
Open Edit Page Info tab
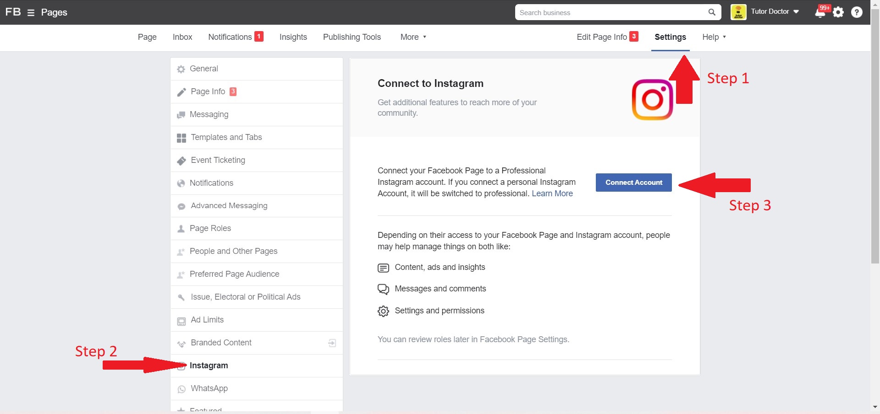click(607, 37)
